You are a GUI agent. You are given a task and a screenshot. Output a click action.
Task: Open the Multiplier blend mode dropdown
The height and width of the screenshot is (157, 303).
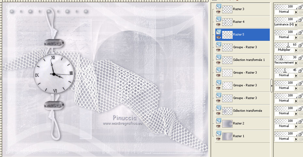296,50
